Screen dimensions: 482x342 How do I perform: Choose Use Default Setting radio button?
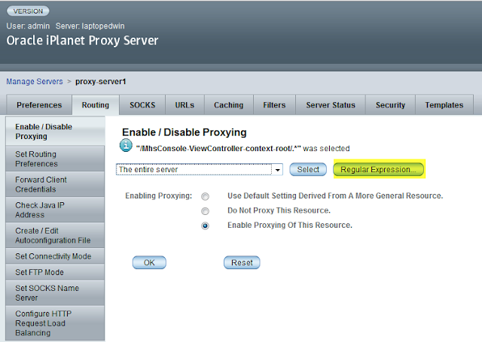[205, 196]
